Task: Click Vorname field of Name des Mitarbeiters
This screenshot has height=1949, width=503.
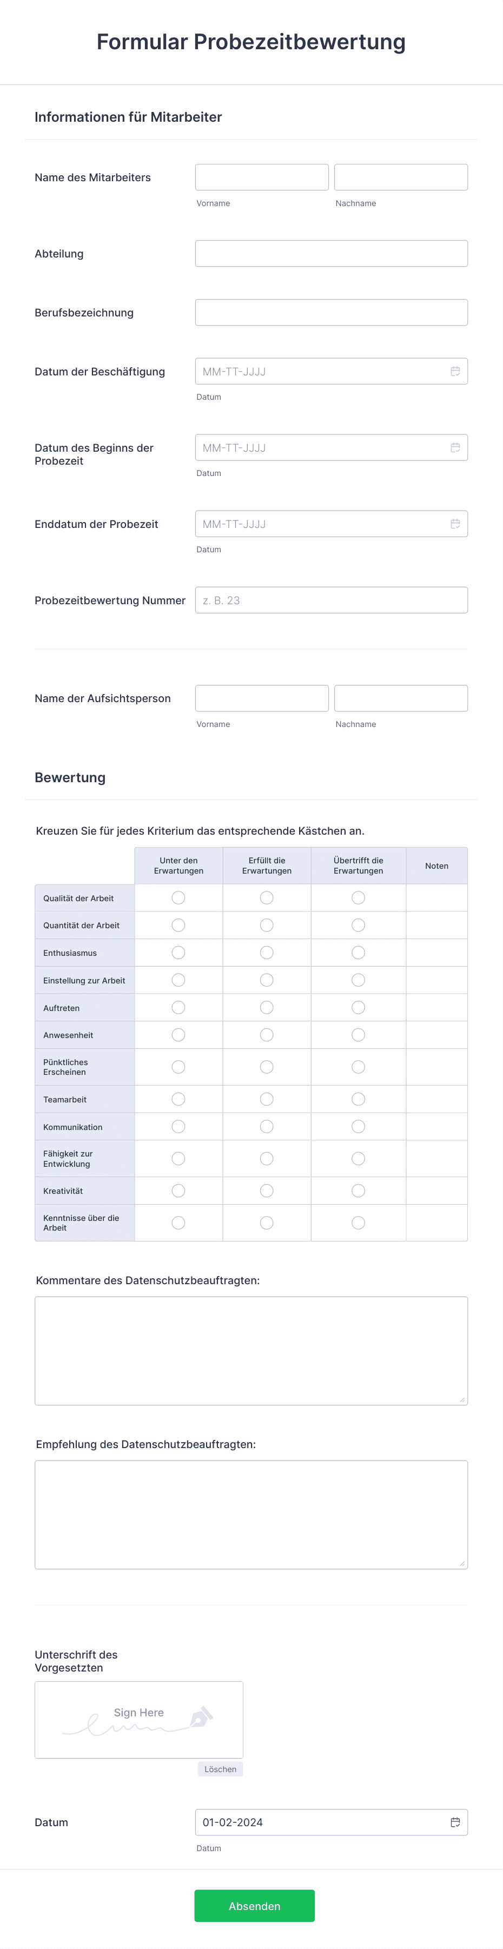Action: pyautogui.click(x=262, y=177)
